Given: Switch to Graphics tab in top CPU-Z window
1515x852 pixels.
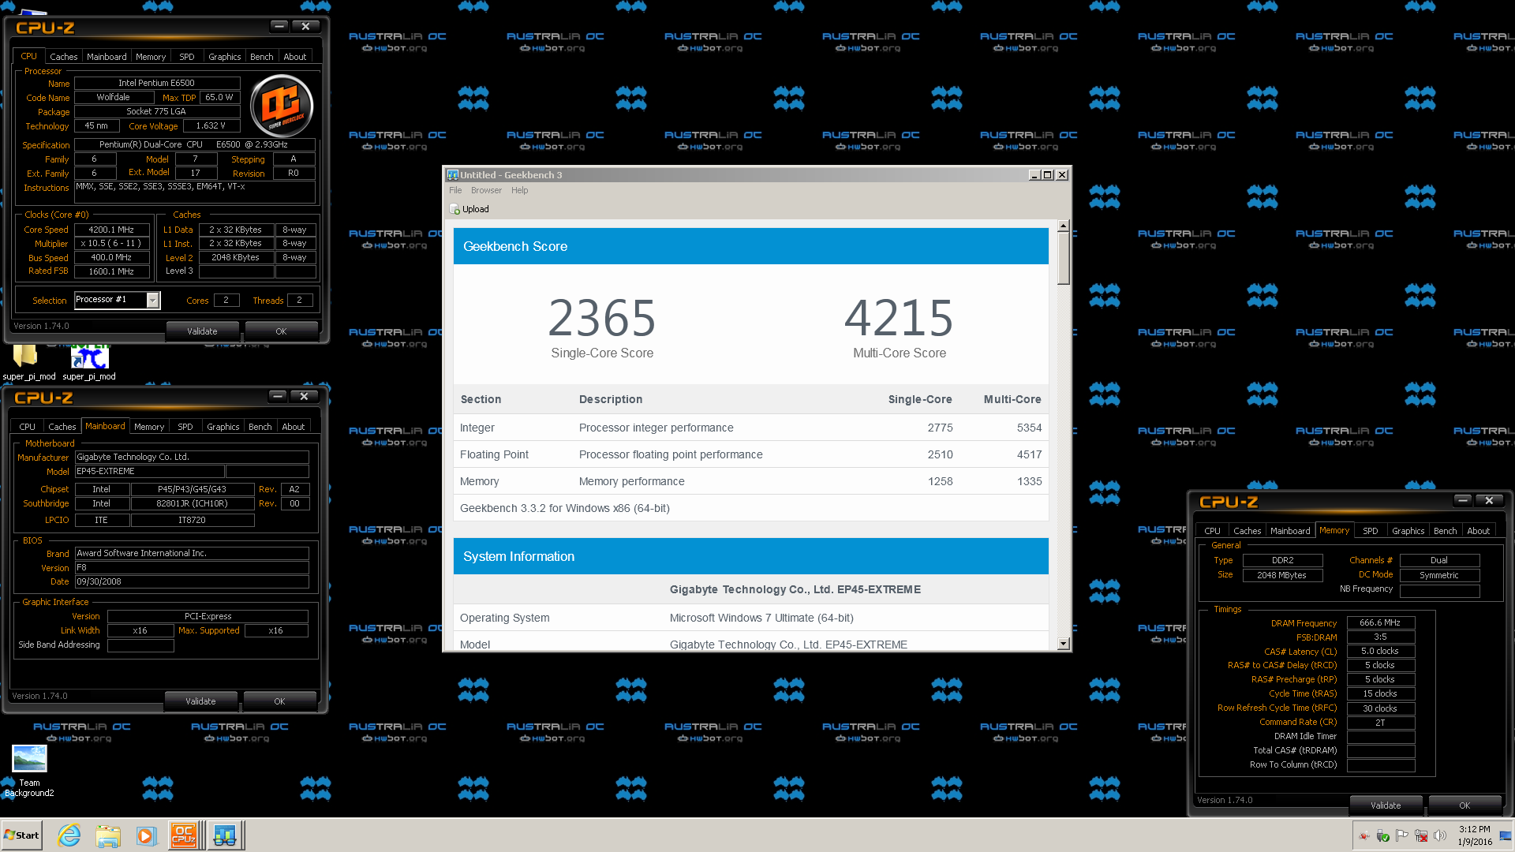Looking at the screenshot, I should 224,57.
